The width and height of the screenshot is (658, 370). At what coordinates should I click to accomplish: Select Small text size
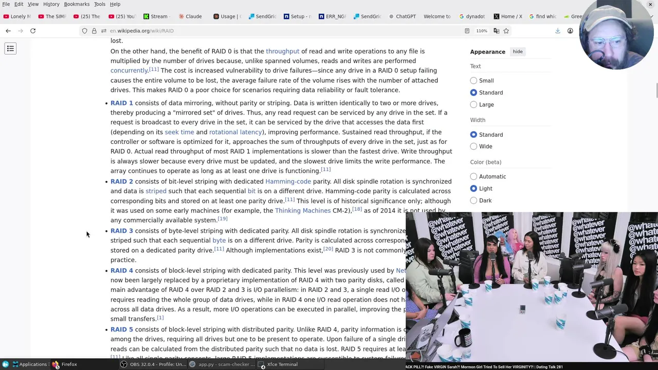[x=473, y=81]
